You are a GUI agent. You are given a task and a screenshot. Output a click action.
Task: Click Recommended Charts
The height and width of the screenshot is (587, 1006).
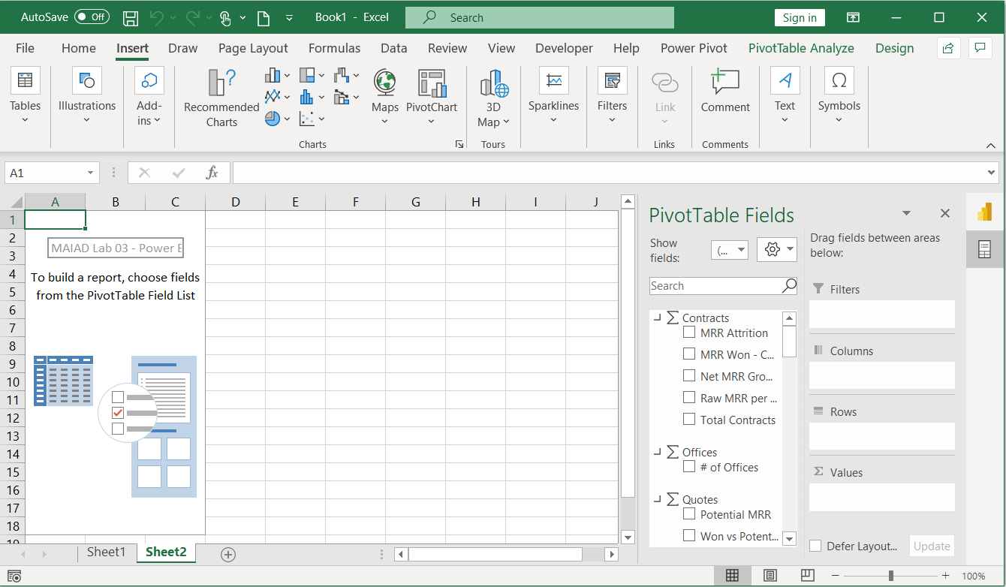pos(221,98)
